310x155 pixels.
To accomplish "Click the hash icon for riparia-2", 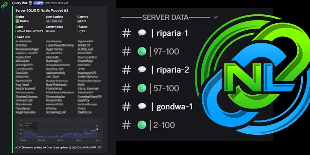I will coord(126,70).
